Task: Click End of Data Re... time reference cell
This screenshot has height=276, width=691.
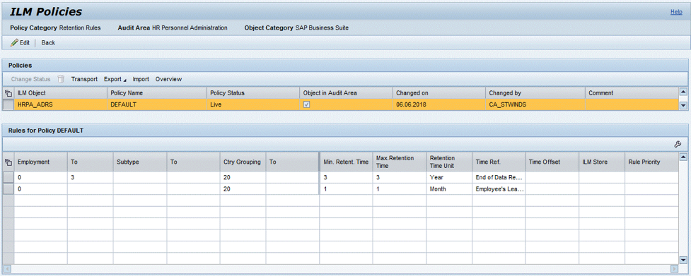Action: (499, 178)
